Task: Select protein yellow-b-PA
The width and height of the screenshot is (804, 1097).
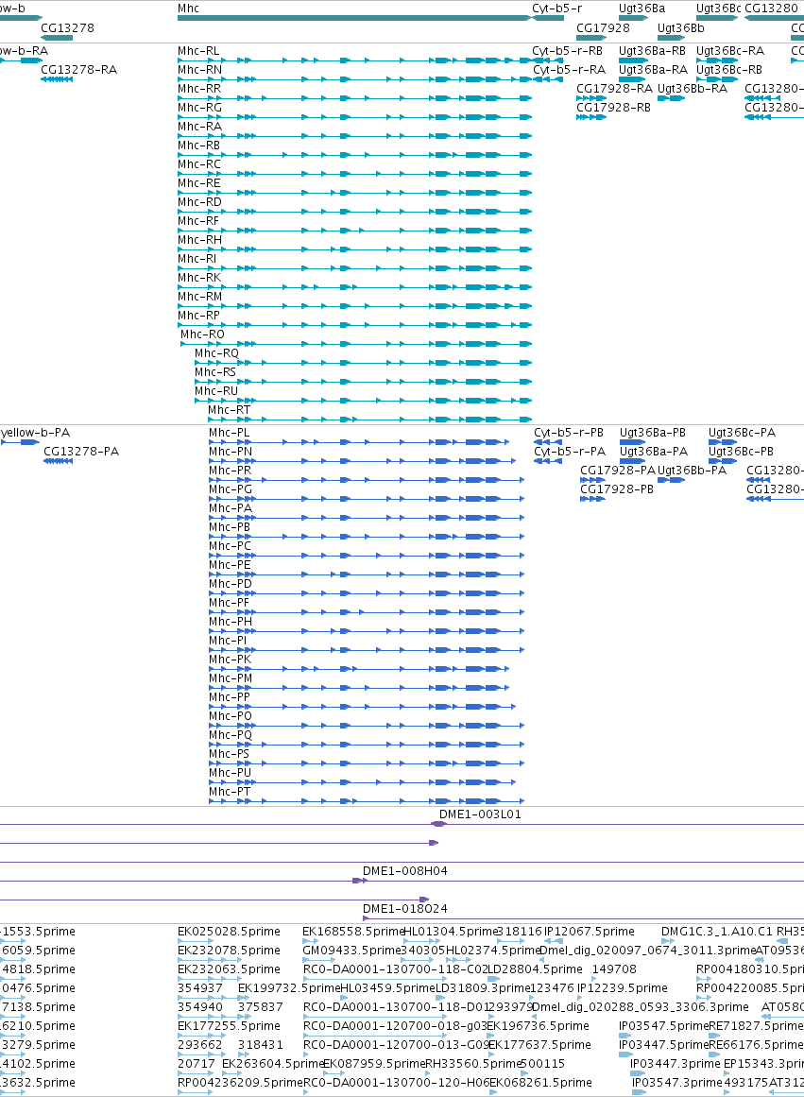Action: pyautogui.click(x=36, y=433)
